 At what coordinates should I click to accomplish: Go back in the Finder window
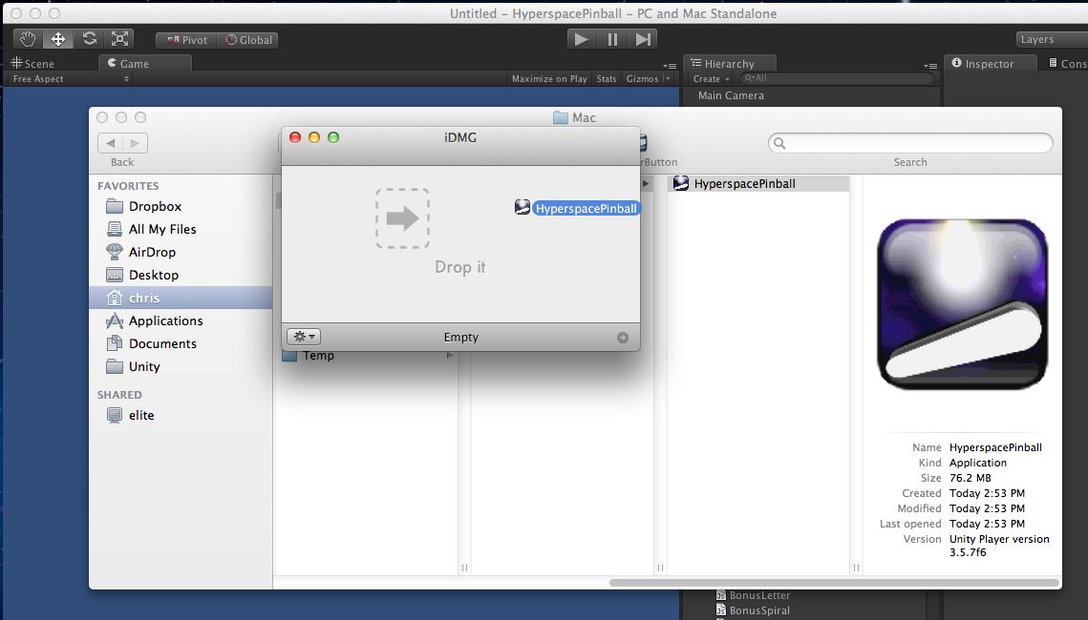coord(110,143)
